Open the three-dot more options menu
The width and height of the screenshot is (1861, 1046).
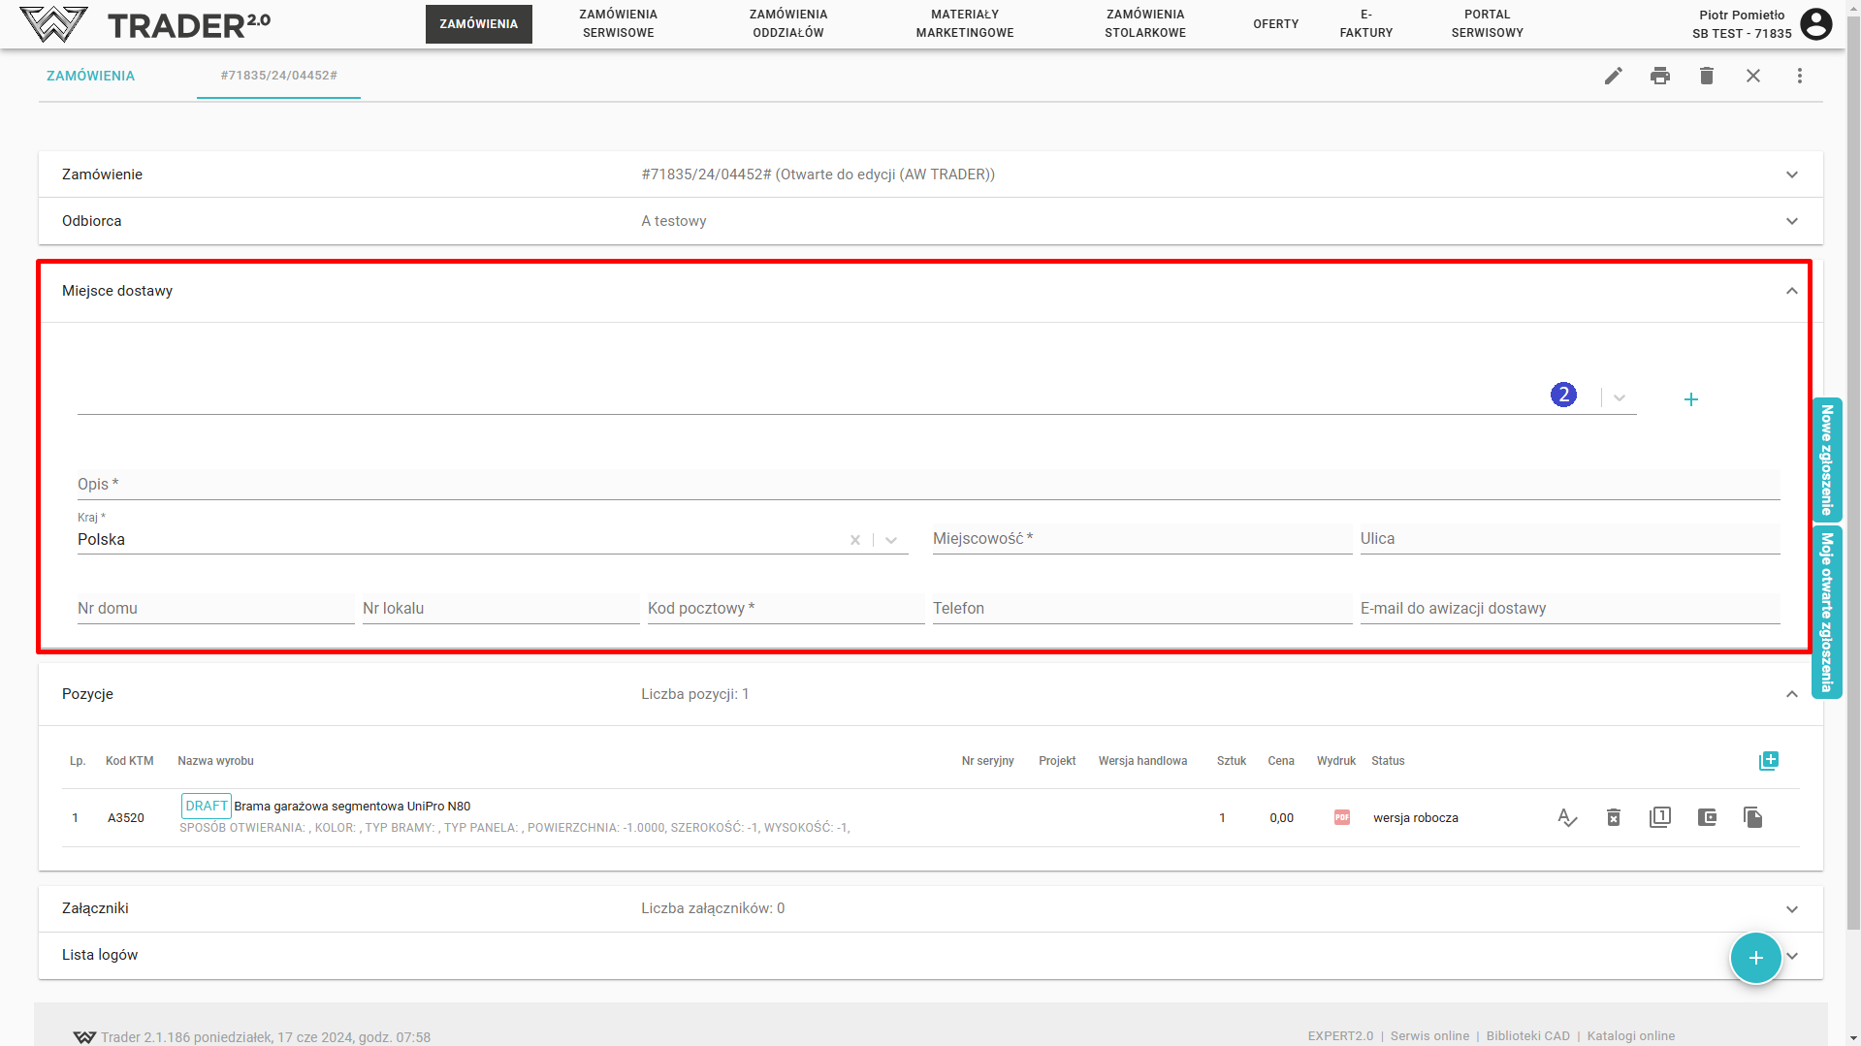tap(1799, 76)
